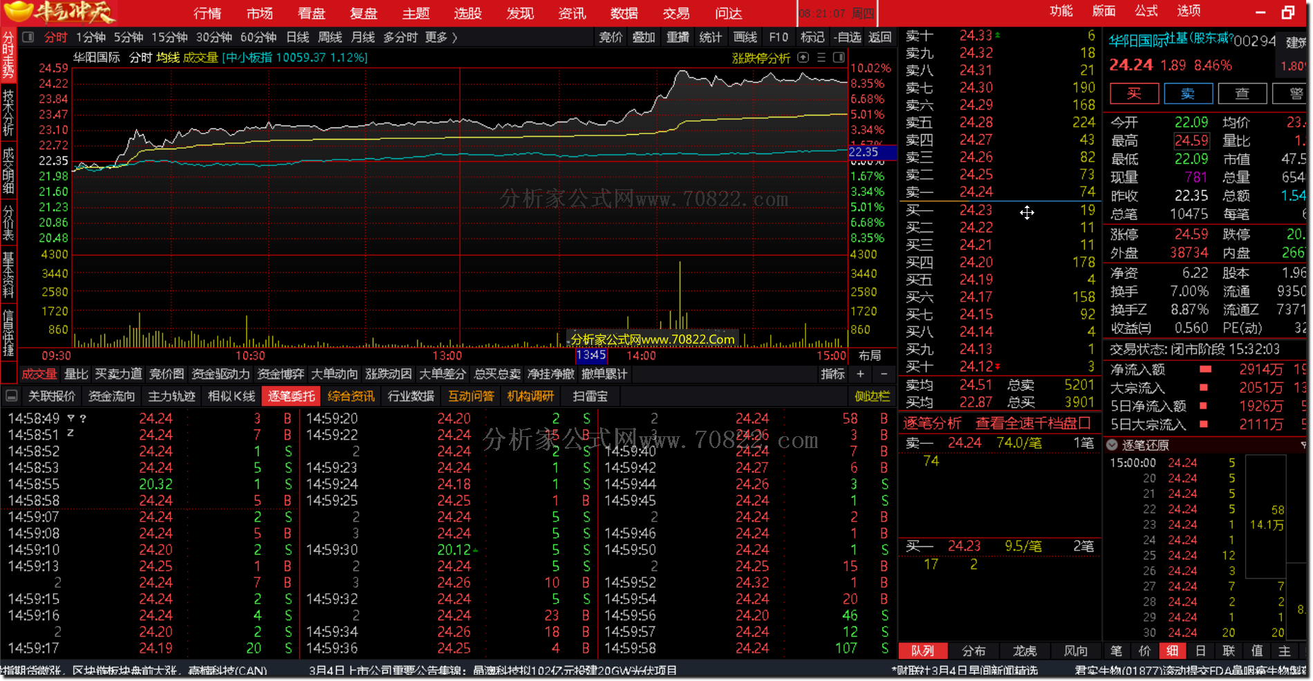The width and height of the screenshot is (1313, 681).
Task: Click the F10 company info button
Action: [x=779, y=37]
